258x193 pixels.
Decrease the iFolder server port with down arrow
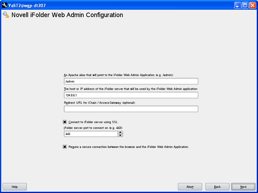click(x=120, y=135)
